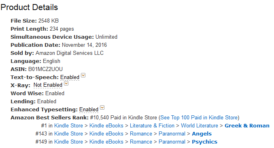Open Kindle eBooks link in the #1 rank row
The height and width of the screenshot is (148, 274).
coord(106,125)
